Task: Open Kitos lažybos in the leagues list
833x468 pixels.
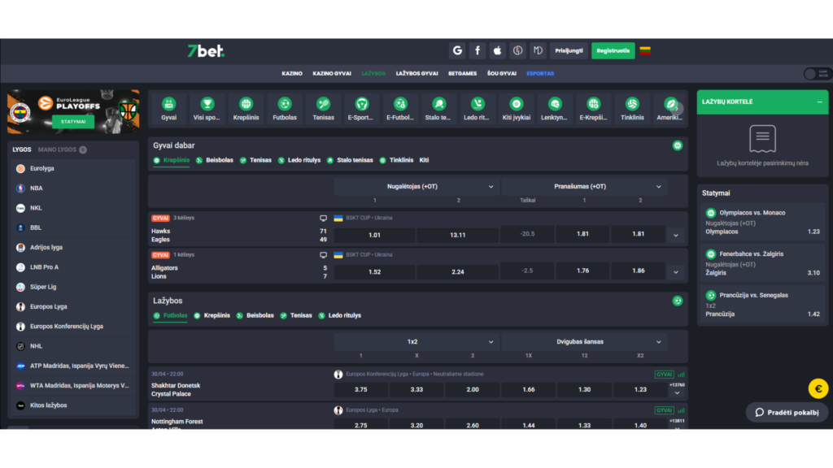Action: coord(74,405)
